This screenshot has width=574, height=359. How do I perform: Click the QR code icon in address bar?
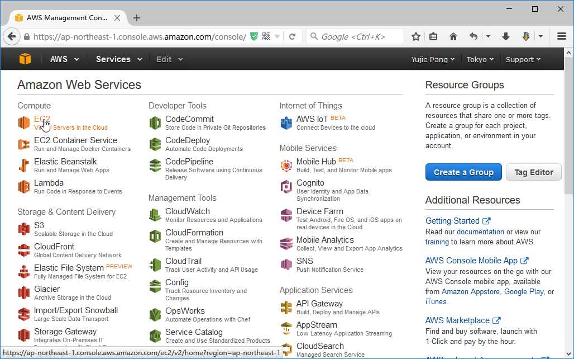266,37
